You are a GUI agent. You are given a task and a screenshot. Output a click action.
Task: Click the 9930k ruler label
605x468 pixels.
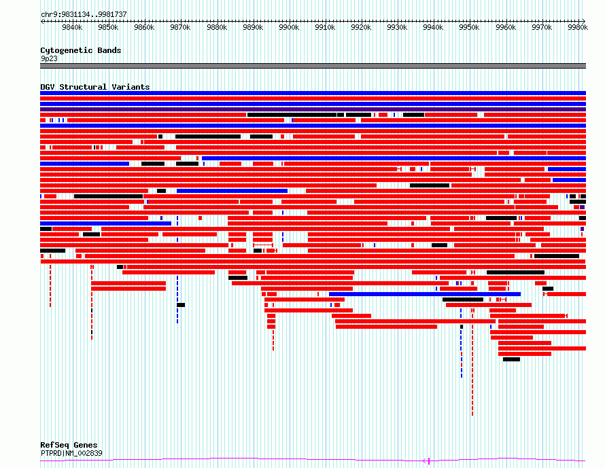(x=397, y=27)
